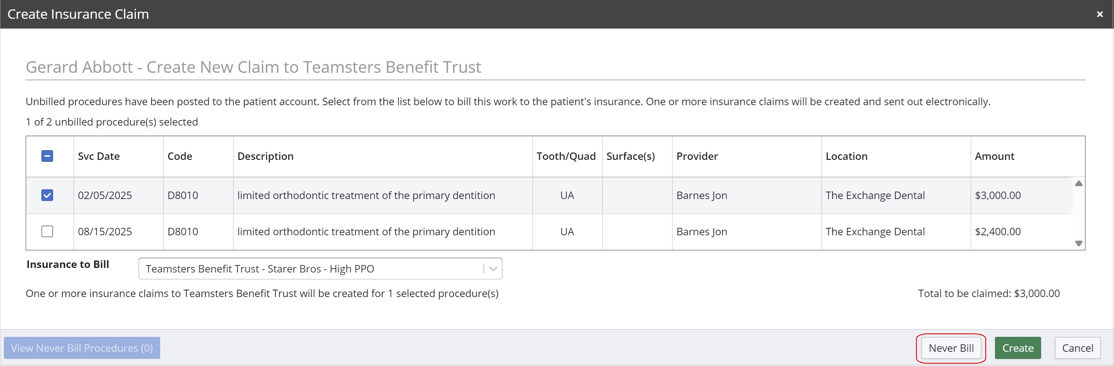Click the Svc Date column header
The height and width of the screenshot is (366, 1114).
(x=99, y=156)
